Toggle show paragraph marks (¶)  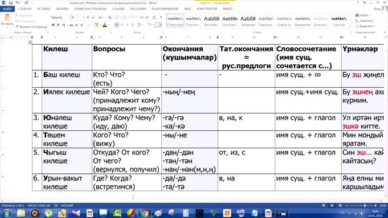(x=161, y=18)
